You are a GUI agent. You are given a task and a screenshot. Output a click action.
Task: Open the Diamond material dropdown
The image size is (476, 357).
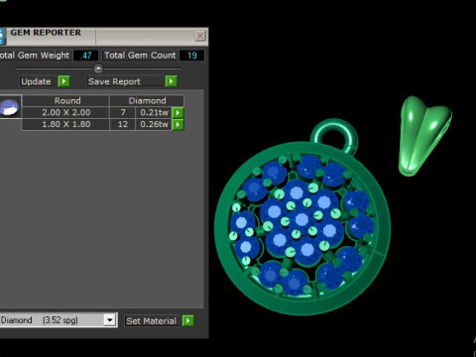109,320
